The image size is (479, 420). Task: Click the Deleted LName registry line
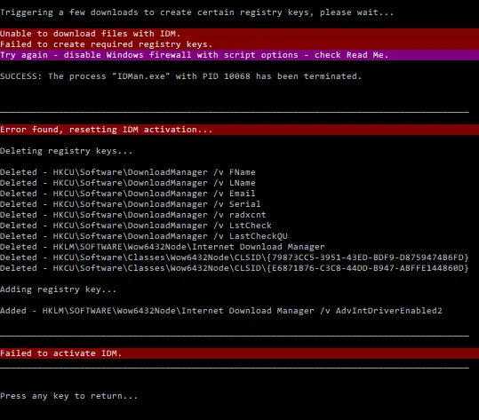(x=128, y=183)
